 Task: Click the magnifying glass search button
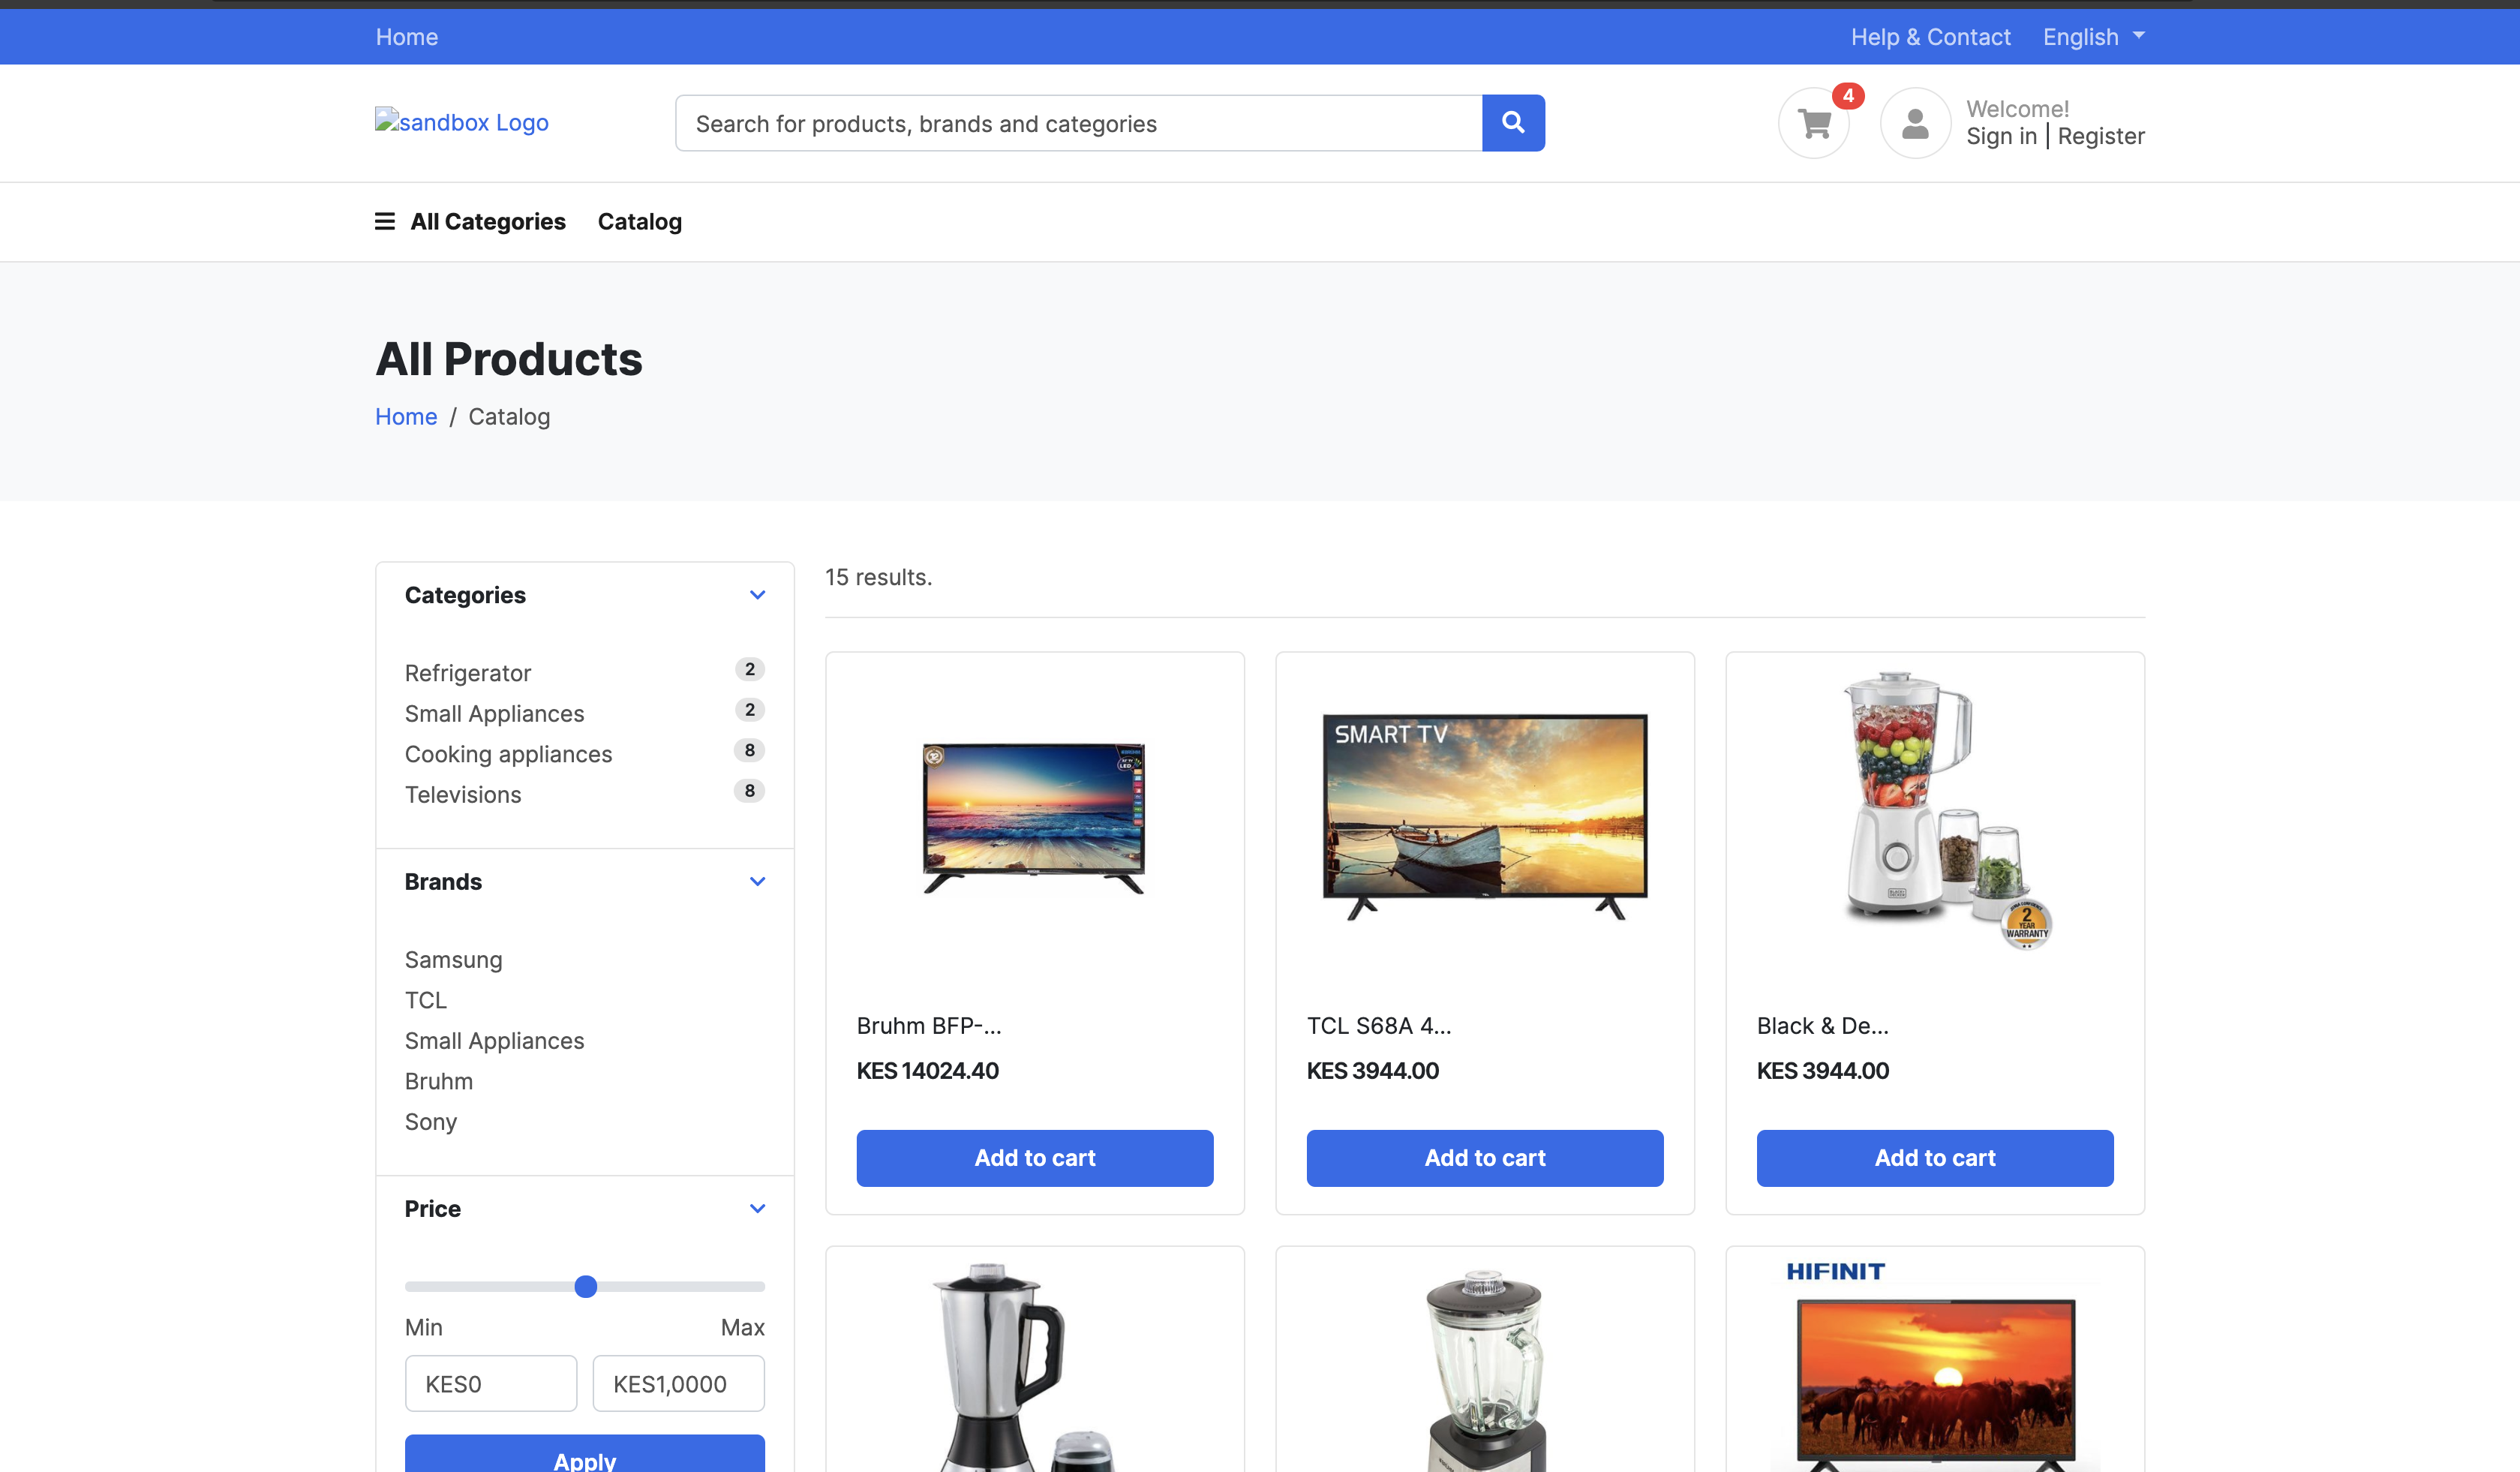[1513, 123]
